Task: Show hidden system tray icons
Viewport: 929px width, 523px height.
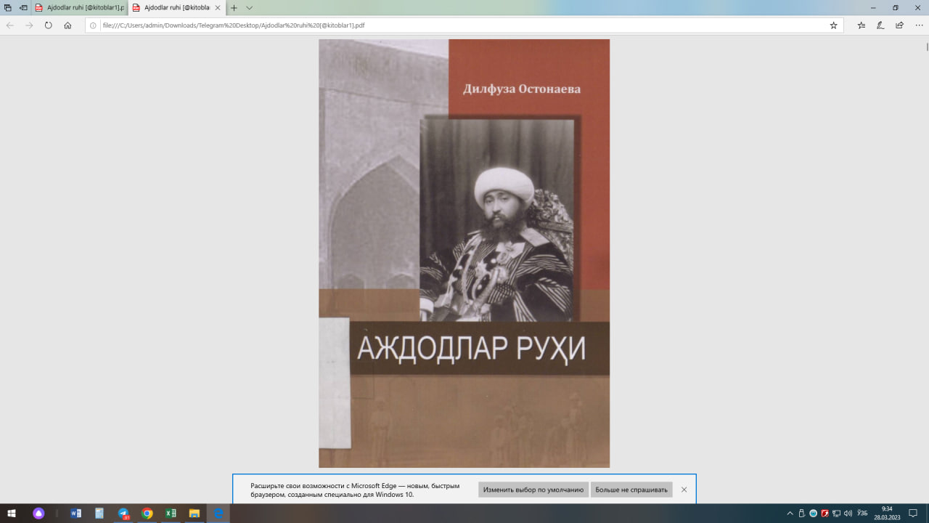Action: [790, 514]
